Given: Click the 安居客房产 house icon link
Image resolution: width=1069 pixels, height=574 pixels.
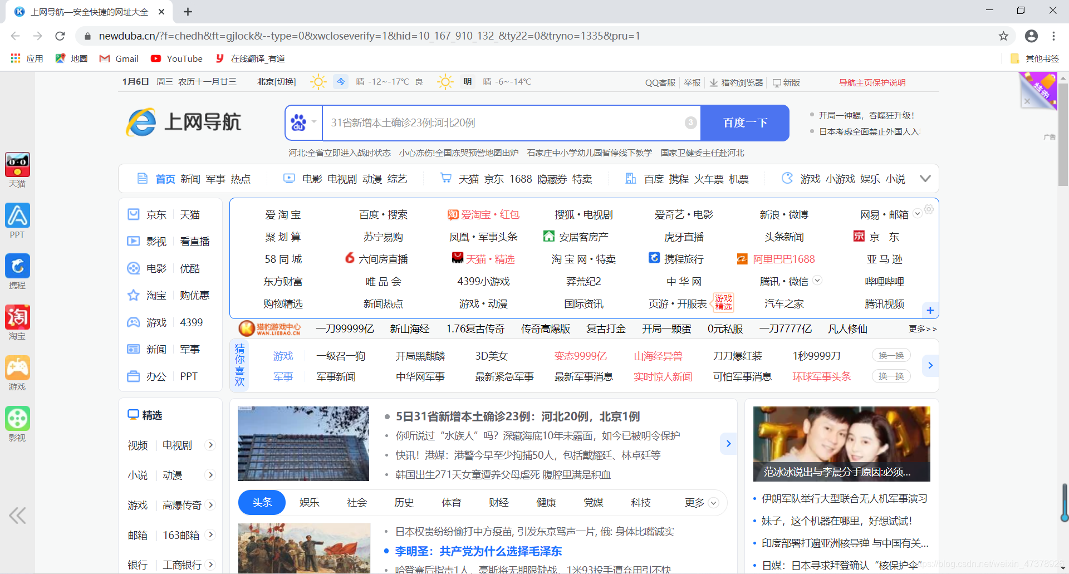Looking at the screenshot, I should pyautogui.click(x=576, y=237).
